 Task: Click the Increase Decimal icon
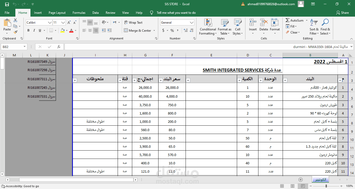[186, 31]
